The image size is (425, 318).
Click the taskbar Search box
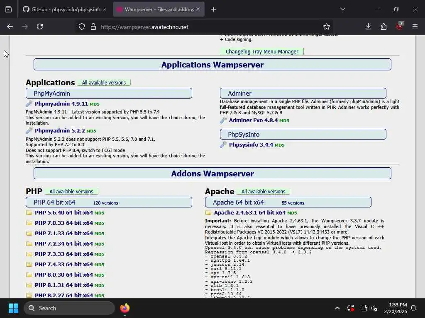click(69, 308)
